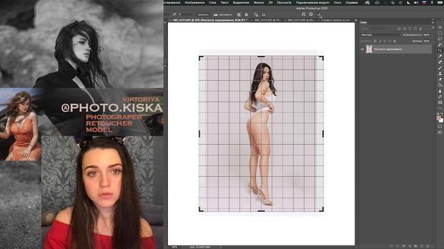Filter layers by text type icon

click(x=409, y=28)
